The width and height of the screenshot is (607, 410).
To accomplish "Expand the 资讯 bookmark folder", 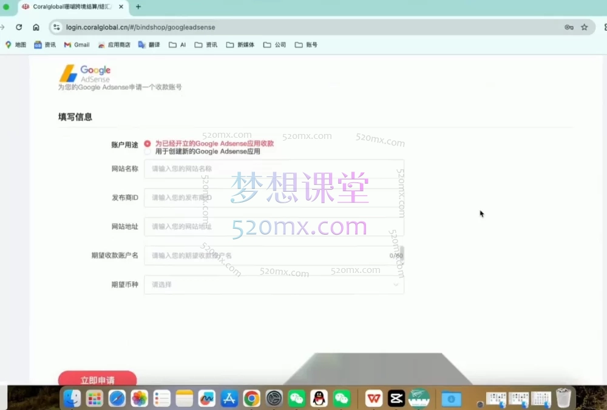I will pyautogui.click(x=206, y=45).
